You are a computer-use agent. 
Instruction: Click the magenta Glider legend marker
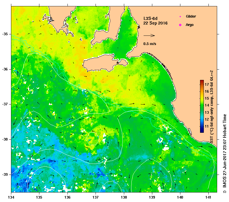180,16
